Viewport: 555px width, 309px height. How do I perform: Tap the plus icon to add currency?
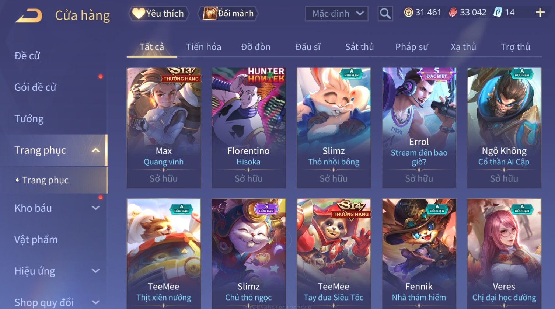tap(540, 13)
